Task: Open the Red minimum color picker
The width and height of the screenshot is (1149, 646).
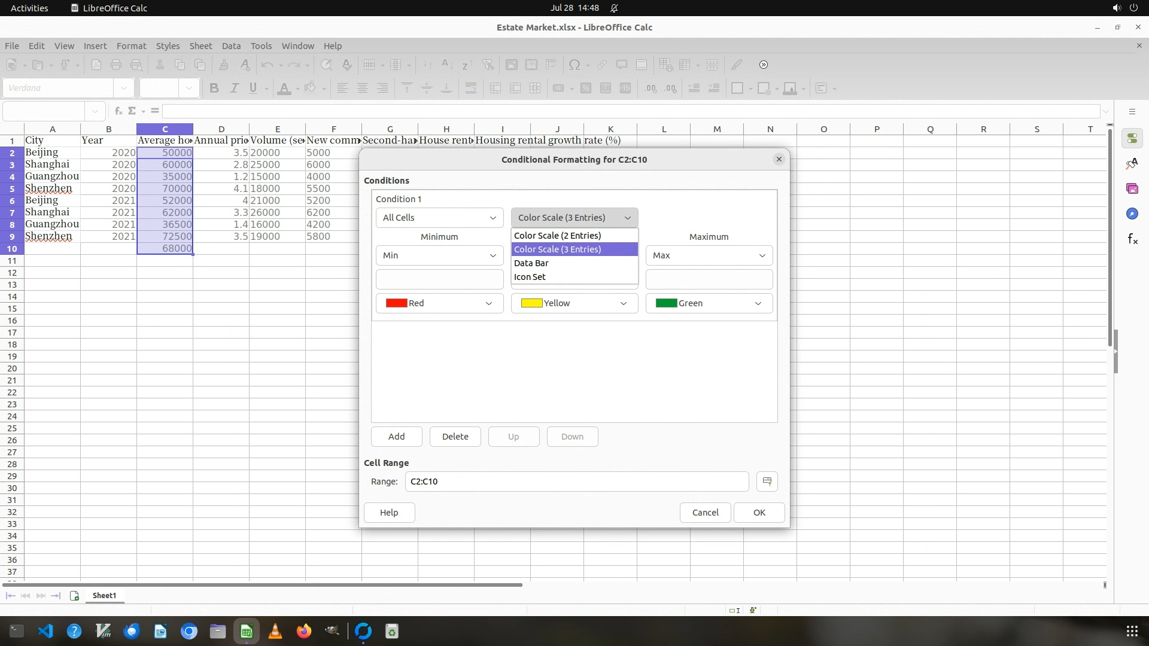Action: [x=439, y=303]
